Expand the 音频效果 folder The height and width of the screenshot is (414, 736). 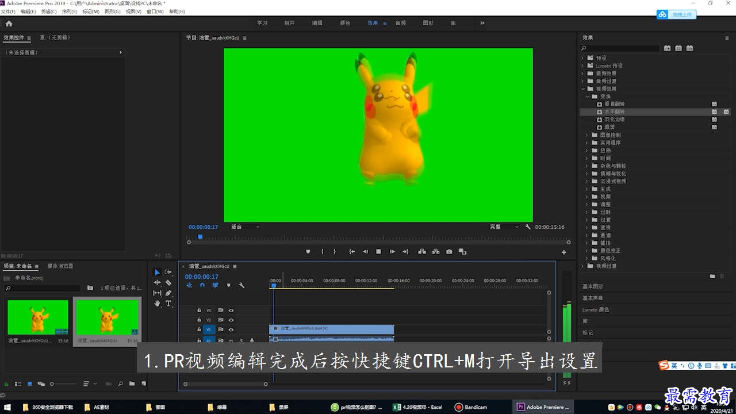[582, 74]
